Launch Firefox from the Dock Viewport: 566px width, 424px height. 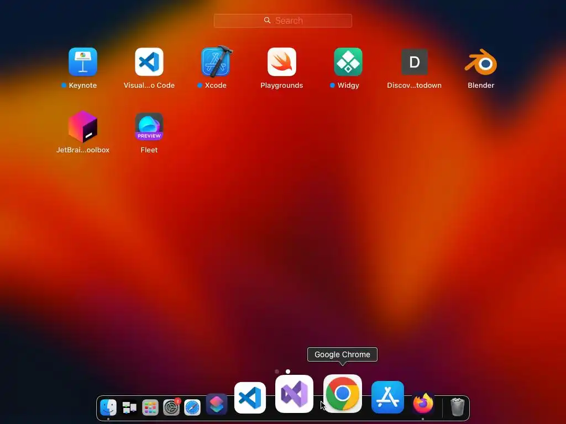pos(423,403)
